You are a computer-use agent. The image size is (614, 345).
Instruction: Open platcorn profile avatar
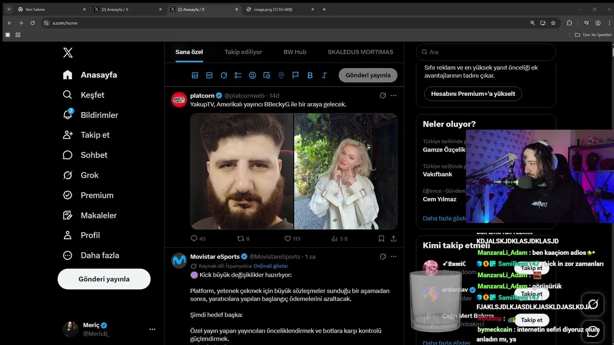(179, 99)
